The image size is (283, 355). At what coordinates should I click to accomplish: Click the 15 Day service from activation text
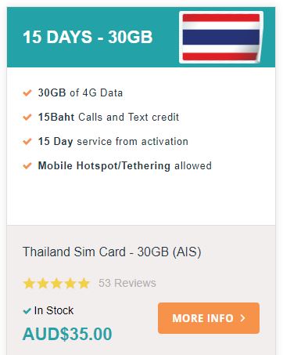pos(113,142)
